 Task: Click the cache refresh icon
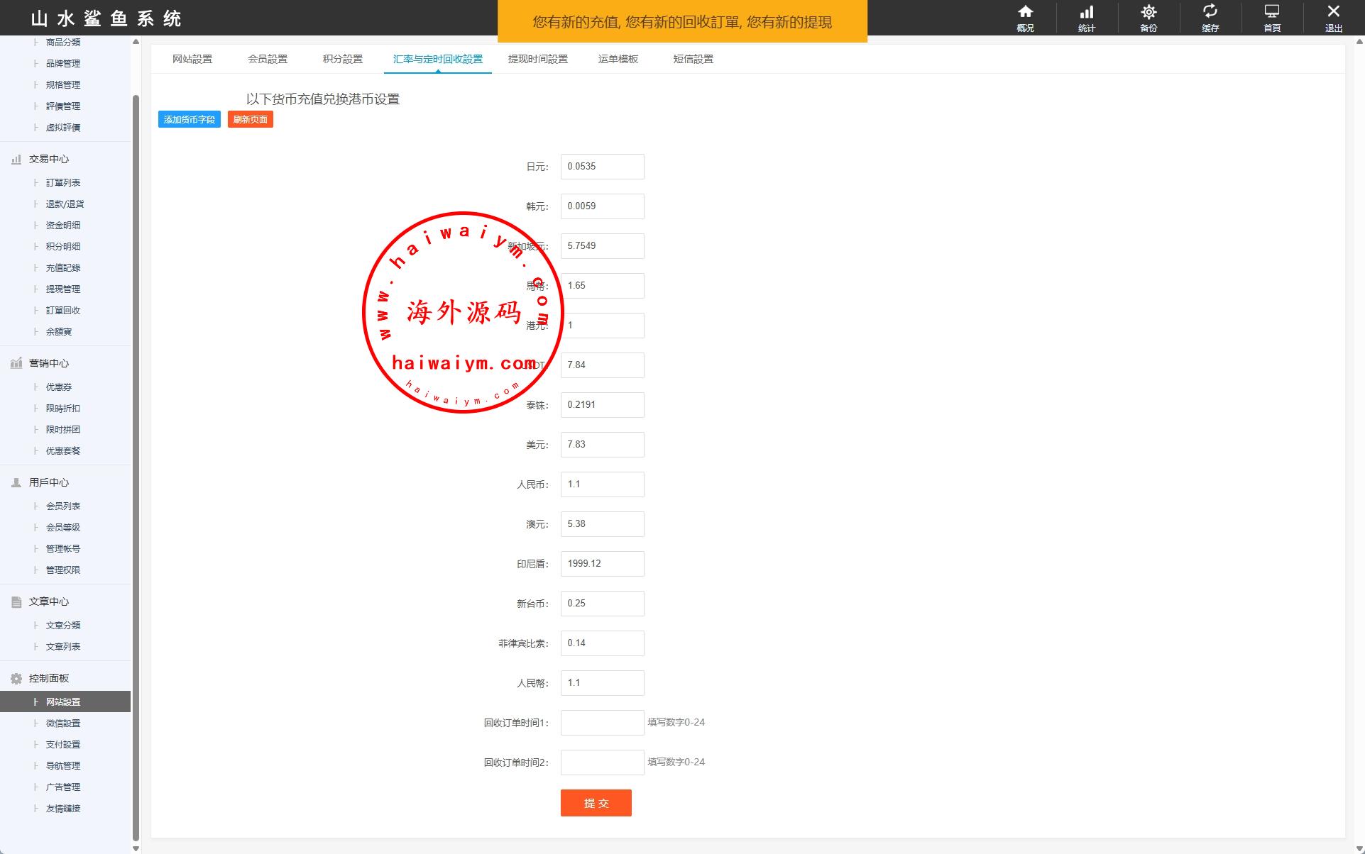pos(1210,12)
